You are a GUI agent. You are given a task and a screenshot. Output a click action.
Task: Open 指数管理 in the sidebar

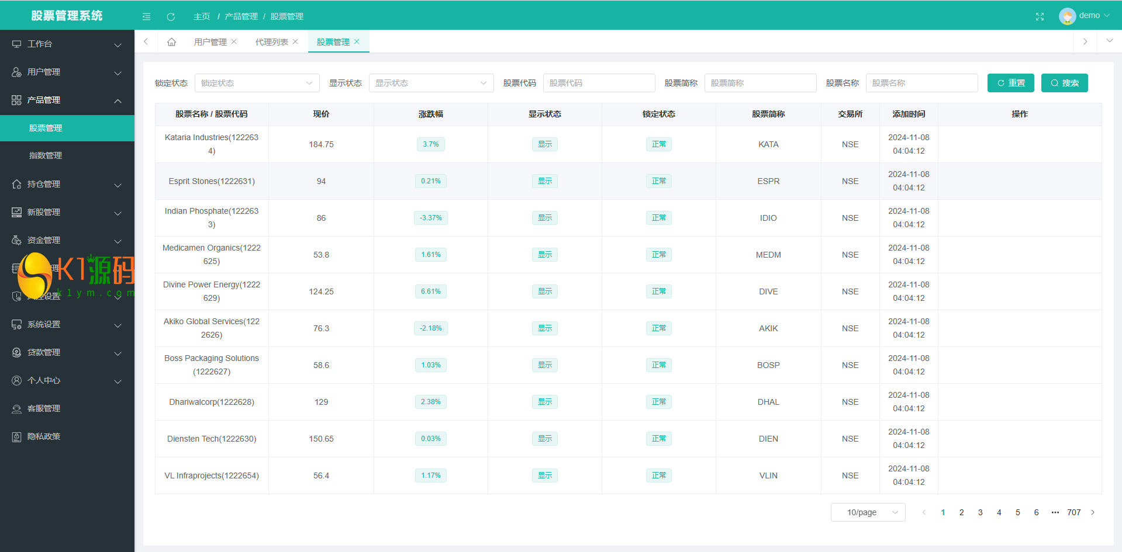[x=46, y=155]
